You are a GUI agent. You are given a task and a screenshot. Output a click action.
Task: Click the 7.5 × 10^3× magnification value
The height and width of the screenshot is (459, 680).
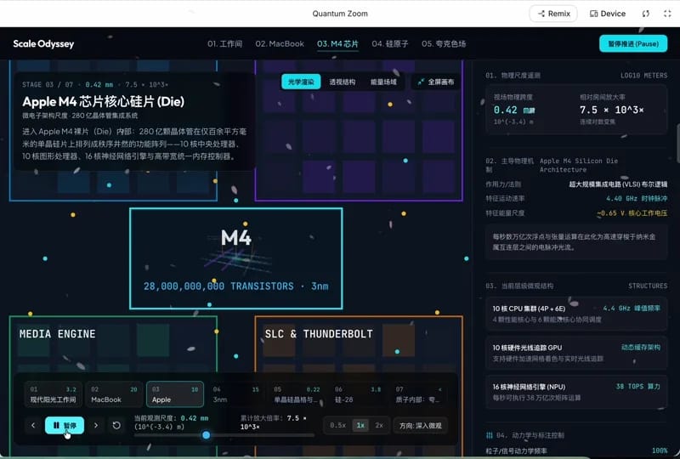[x=611, y=110]
